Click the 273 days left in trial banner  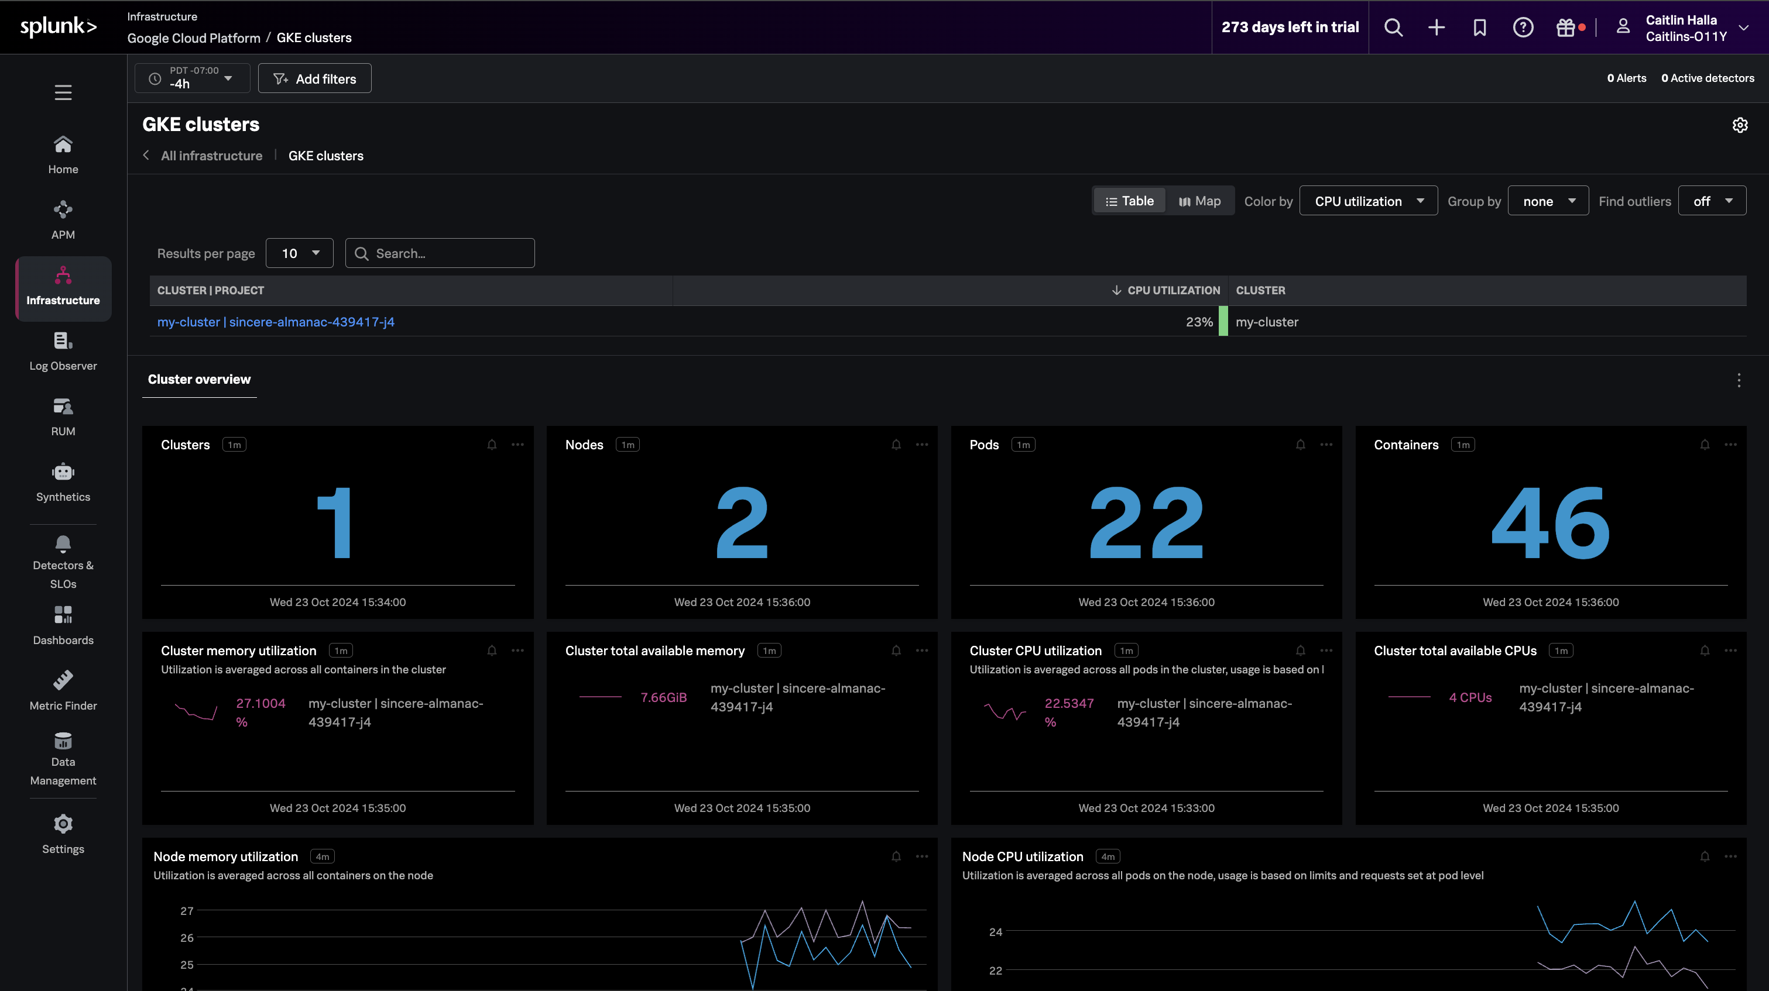point(1290,27)
